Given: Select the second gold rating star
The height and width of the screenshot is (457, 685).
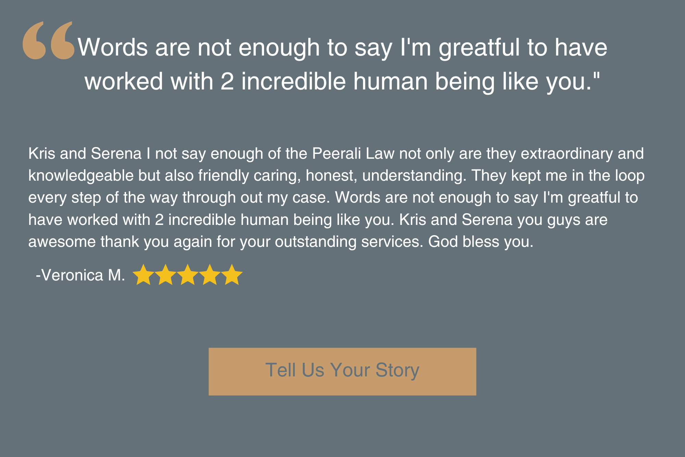Looking at the screenshot, I should (165, 275).
